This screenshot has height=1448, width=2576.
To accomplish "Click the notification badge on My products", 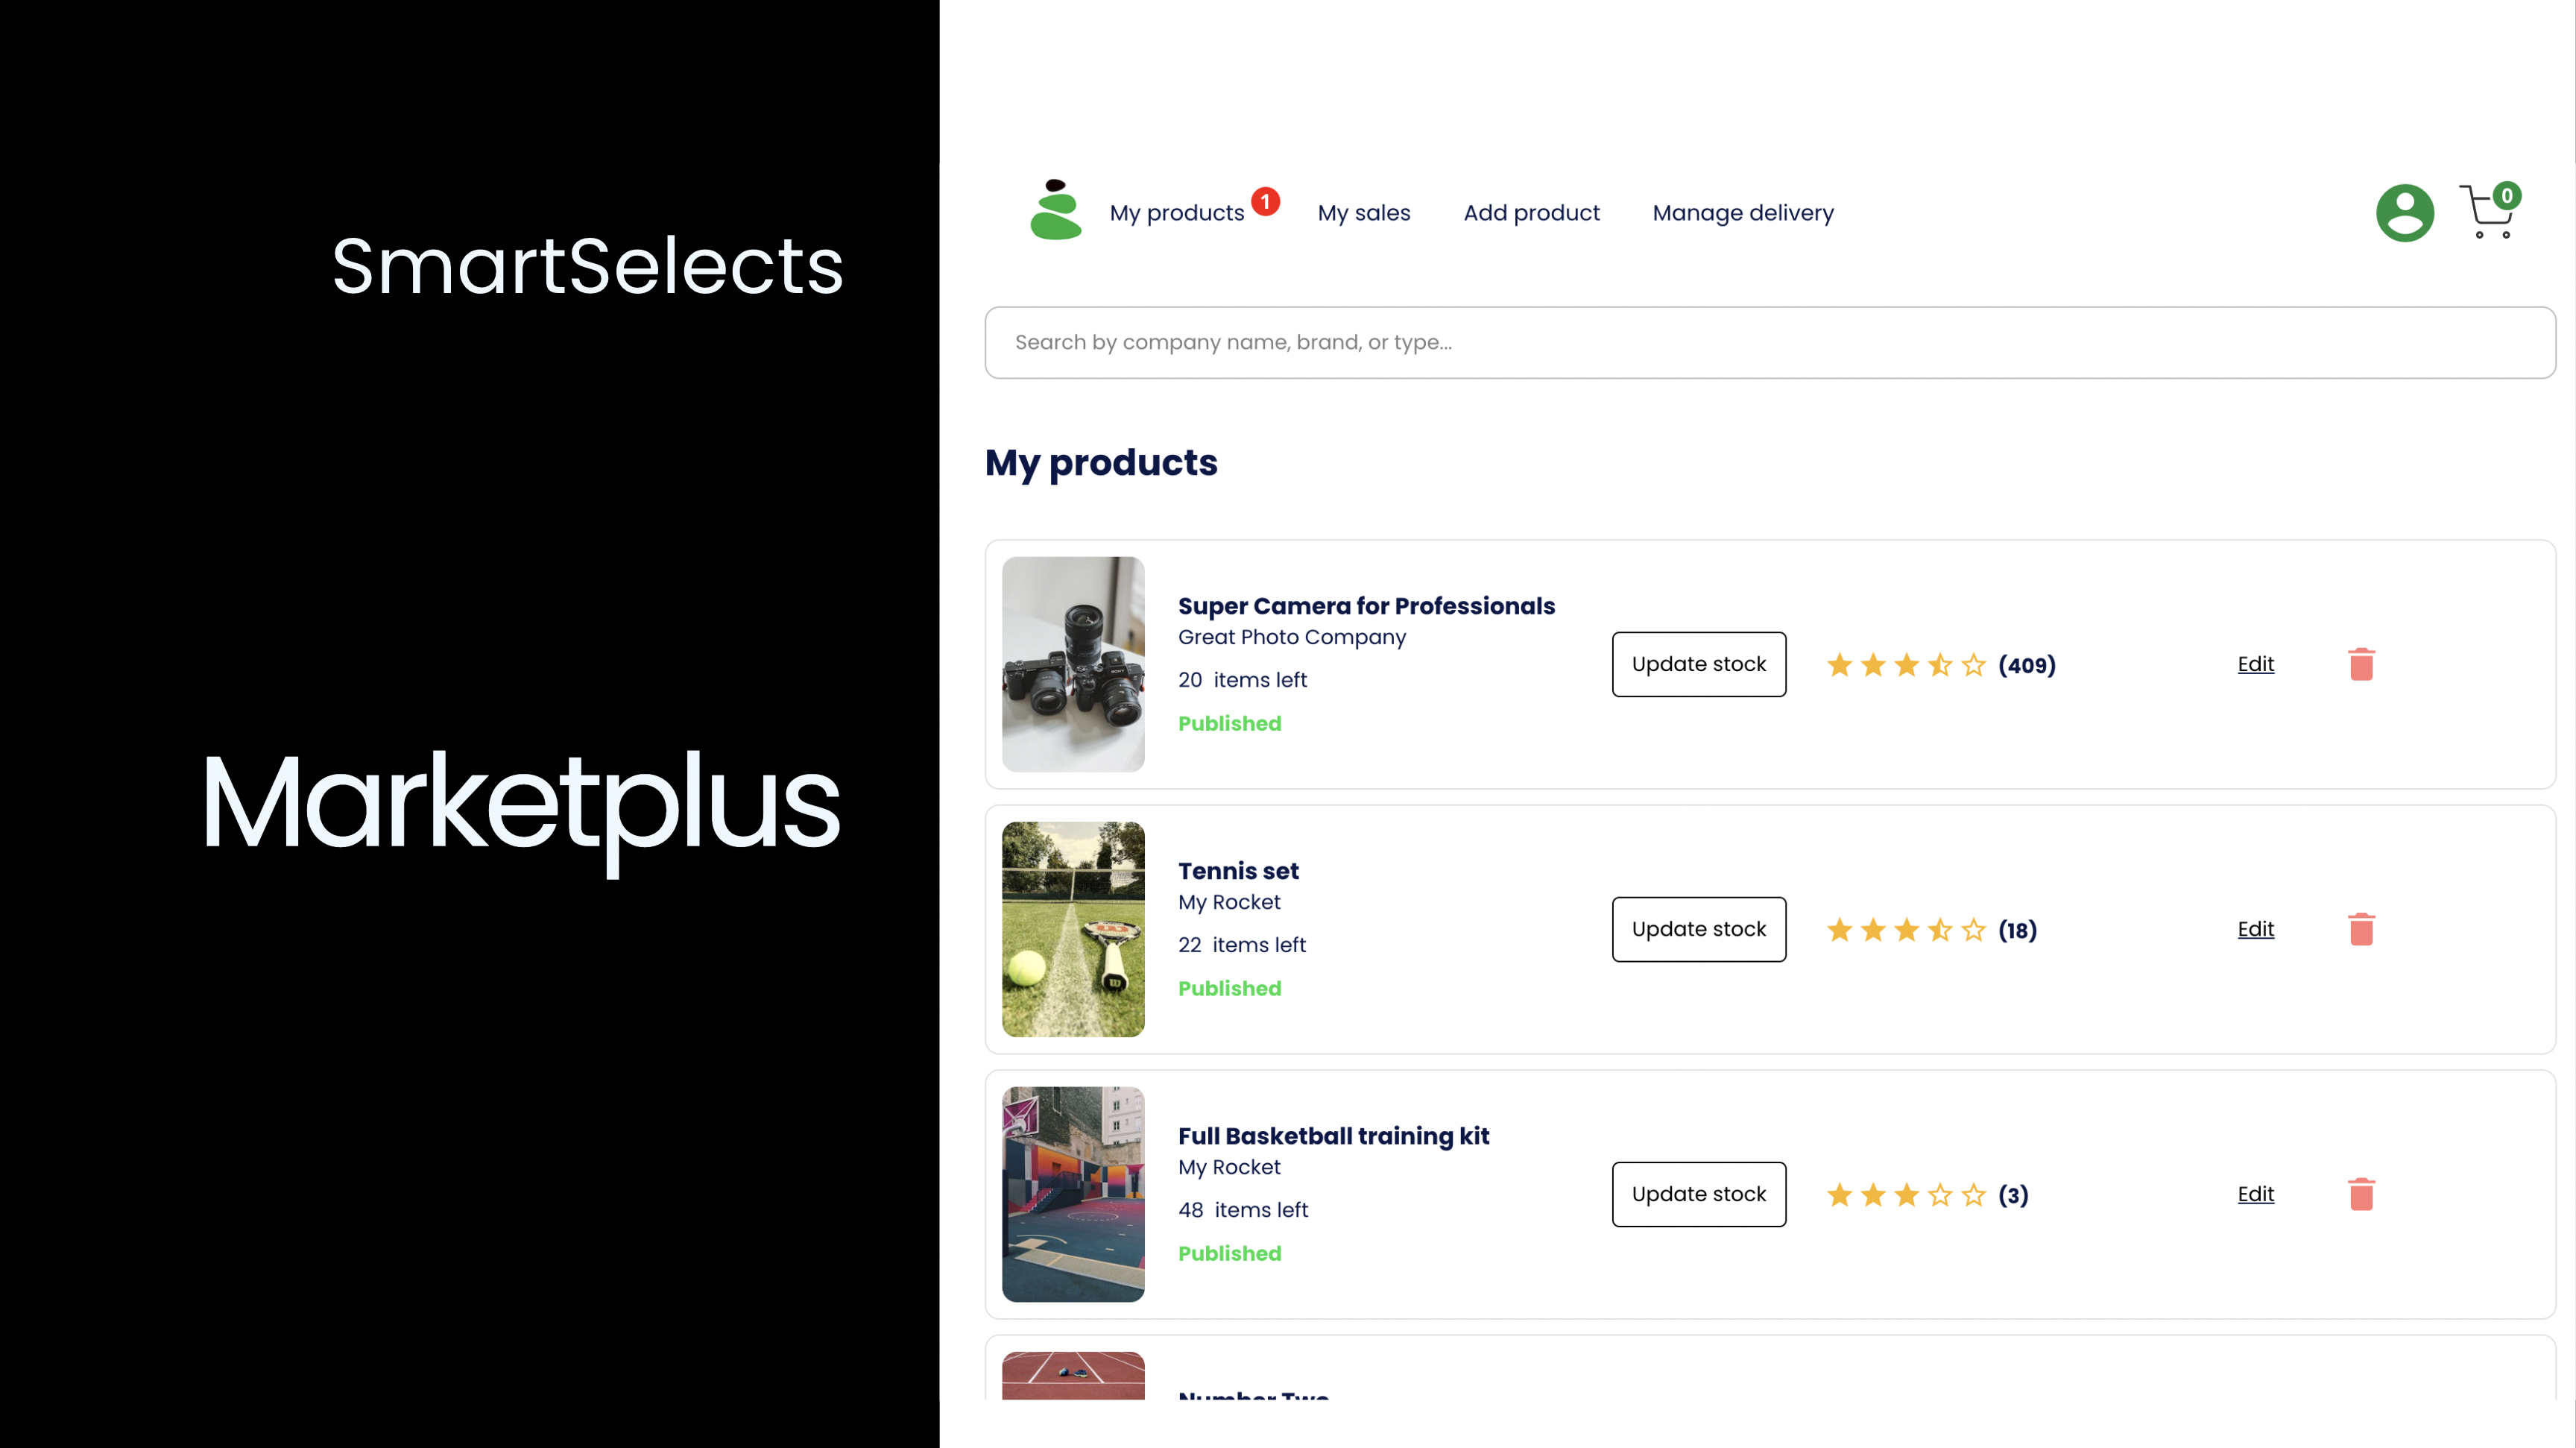I will point(1264,200).
